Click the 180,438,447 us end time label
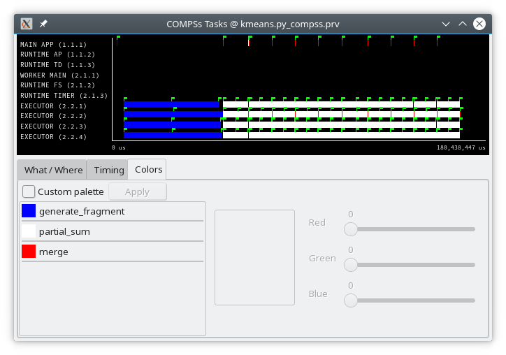The image size is (506, 355). click(461, 147)
